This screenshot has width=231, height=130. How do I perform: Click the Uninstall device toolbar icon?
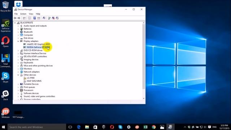click(53, 18)
